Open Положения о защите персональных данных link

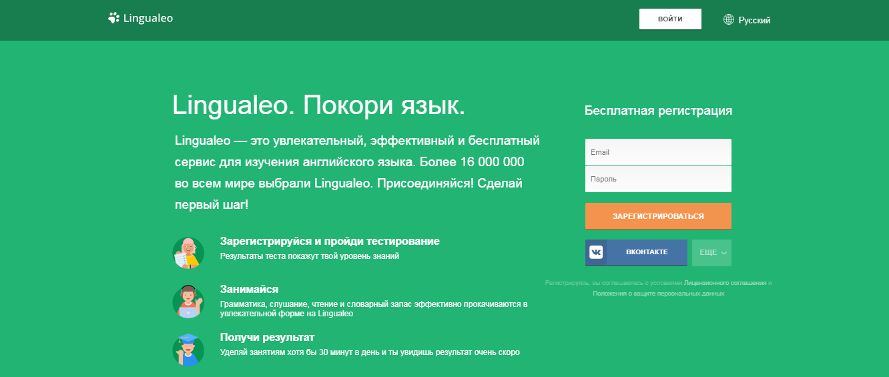[658, 294]
